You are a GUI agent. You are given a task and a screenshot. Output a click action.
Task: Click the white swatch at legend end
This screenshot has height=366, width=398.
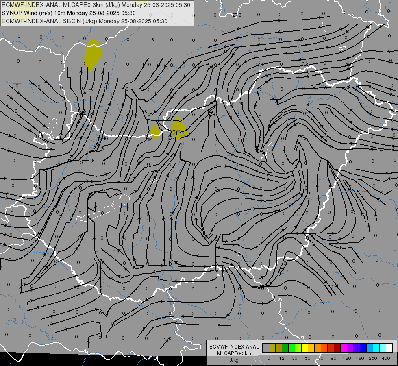389,348
